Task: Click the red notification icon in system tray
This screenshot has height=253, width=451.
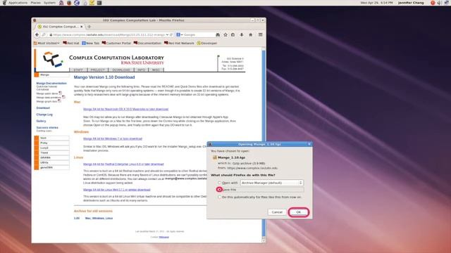Action: (x=433, y=3)
